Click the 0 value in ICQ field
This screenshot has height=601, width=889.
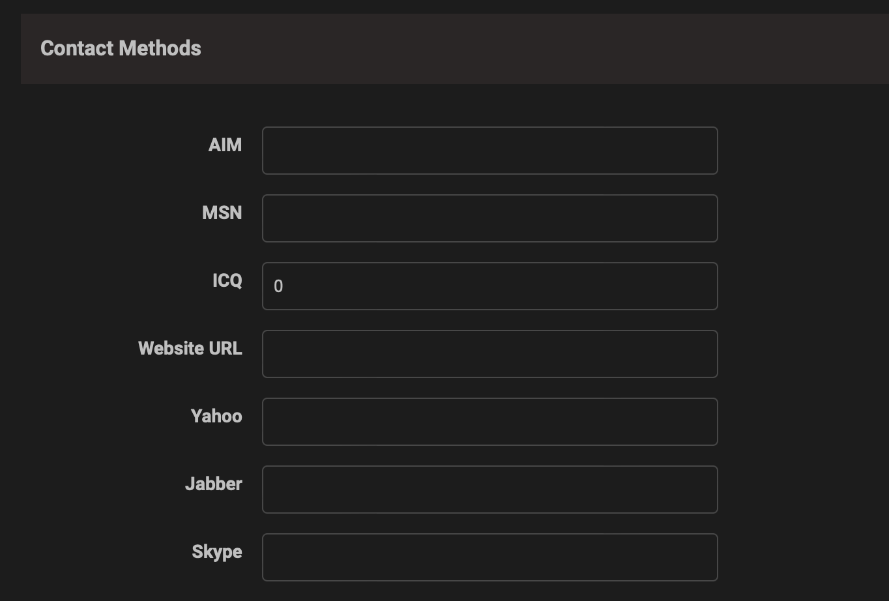(x=278, y=286)
